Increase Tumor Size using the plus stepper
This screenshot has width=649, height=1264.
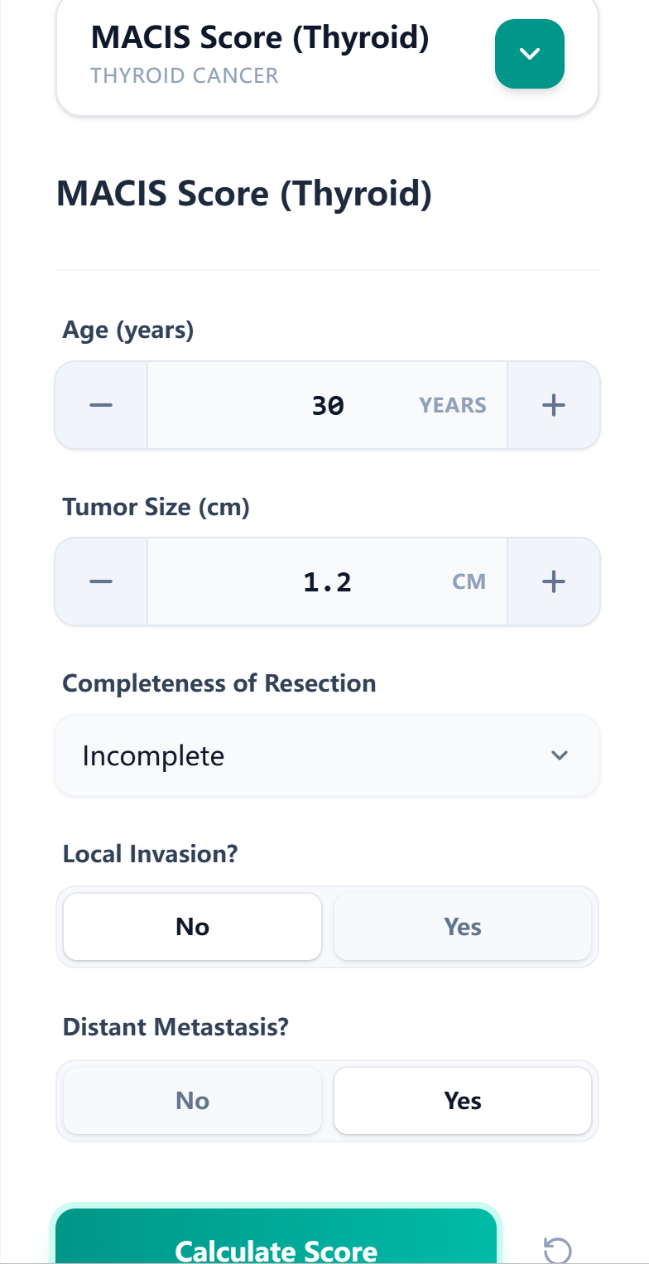click(x=553, y=581)
